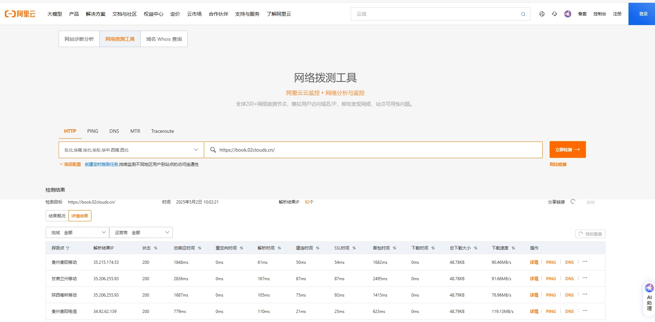Image resolution: width=655 pixels, height=322 pixels.
Task: Open 创建定时拨测任务 link
Action: click(101, 164)
